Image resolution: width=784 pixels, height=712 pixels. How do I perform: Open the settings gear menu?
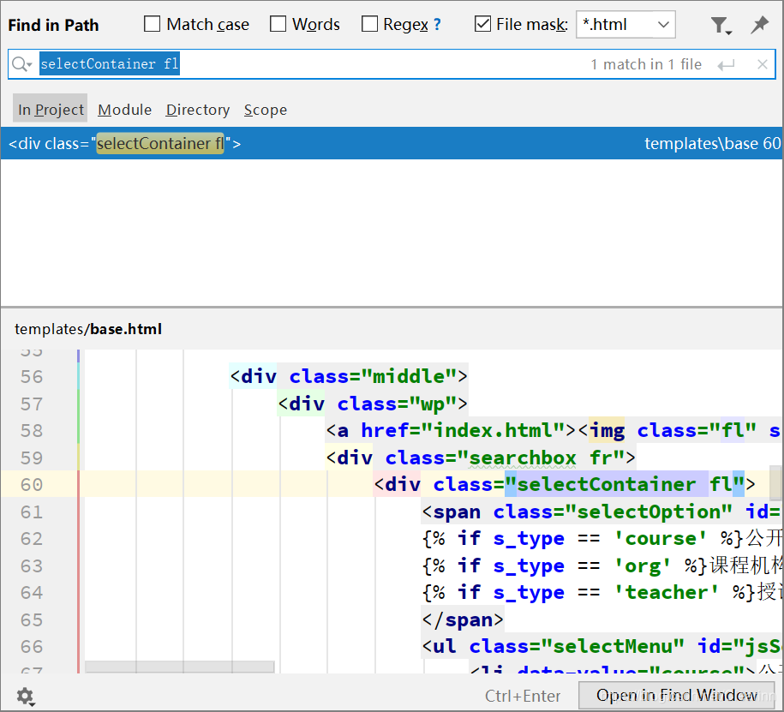pyautogui.click(x=25, y=696)
